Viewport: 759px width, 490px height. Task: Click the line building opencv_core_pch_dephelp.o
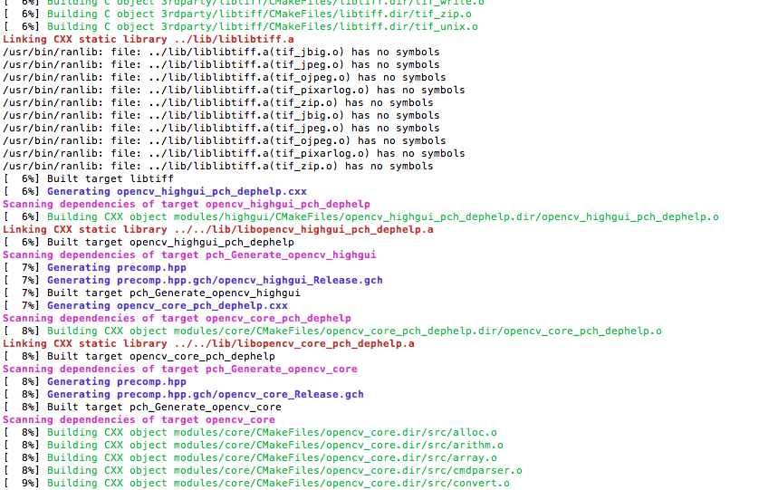(x=332, y=331)
